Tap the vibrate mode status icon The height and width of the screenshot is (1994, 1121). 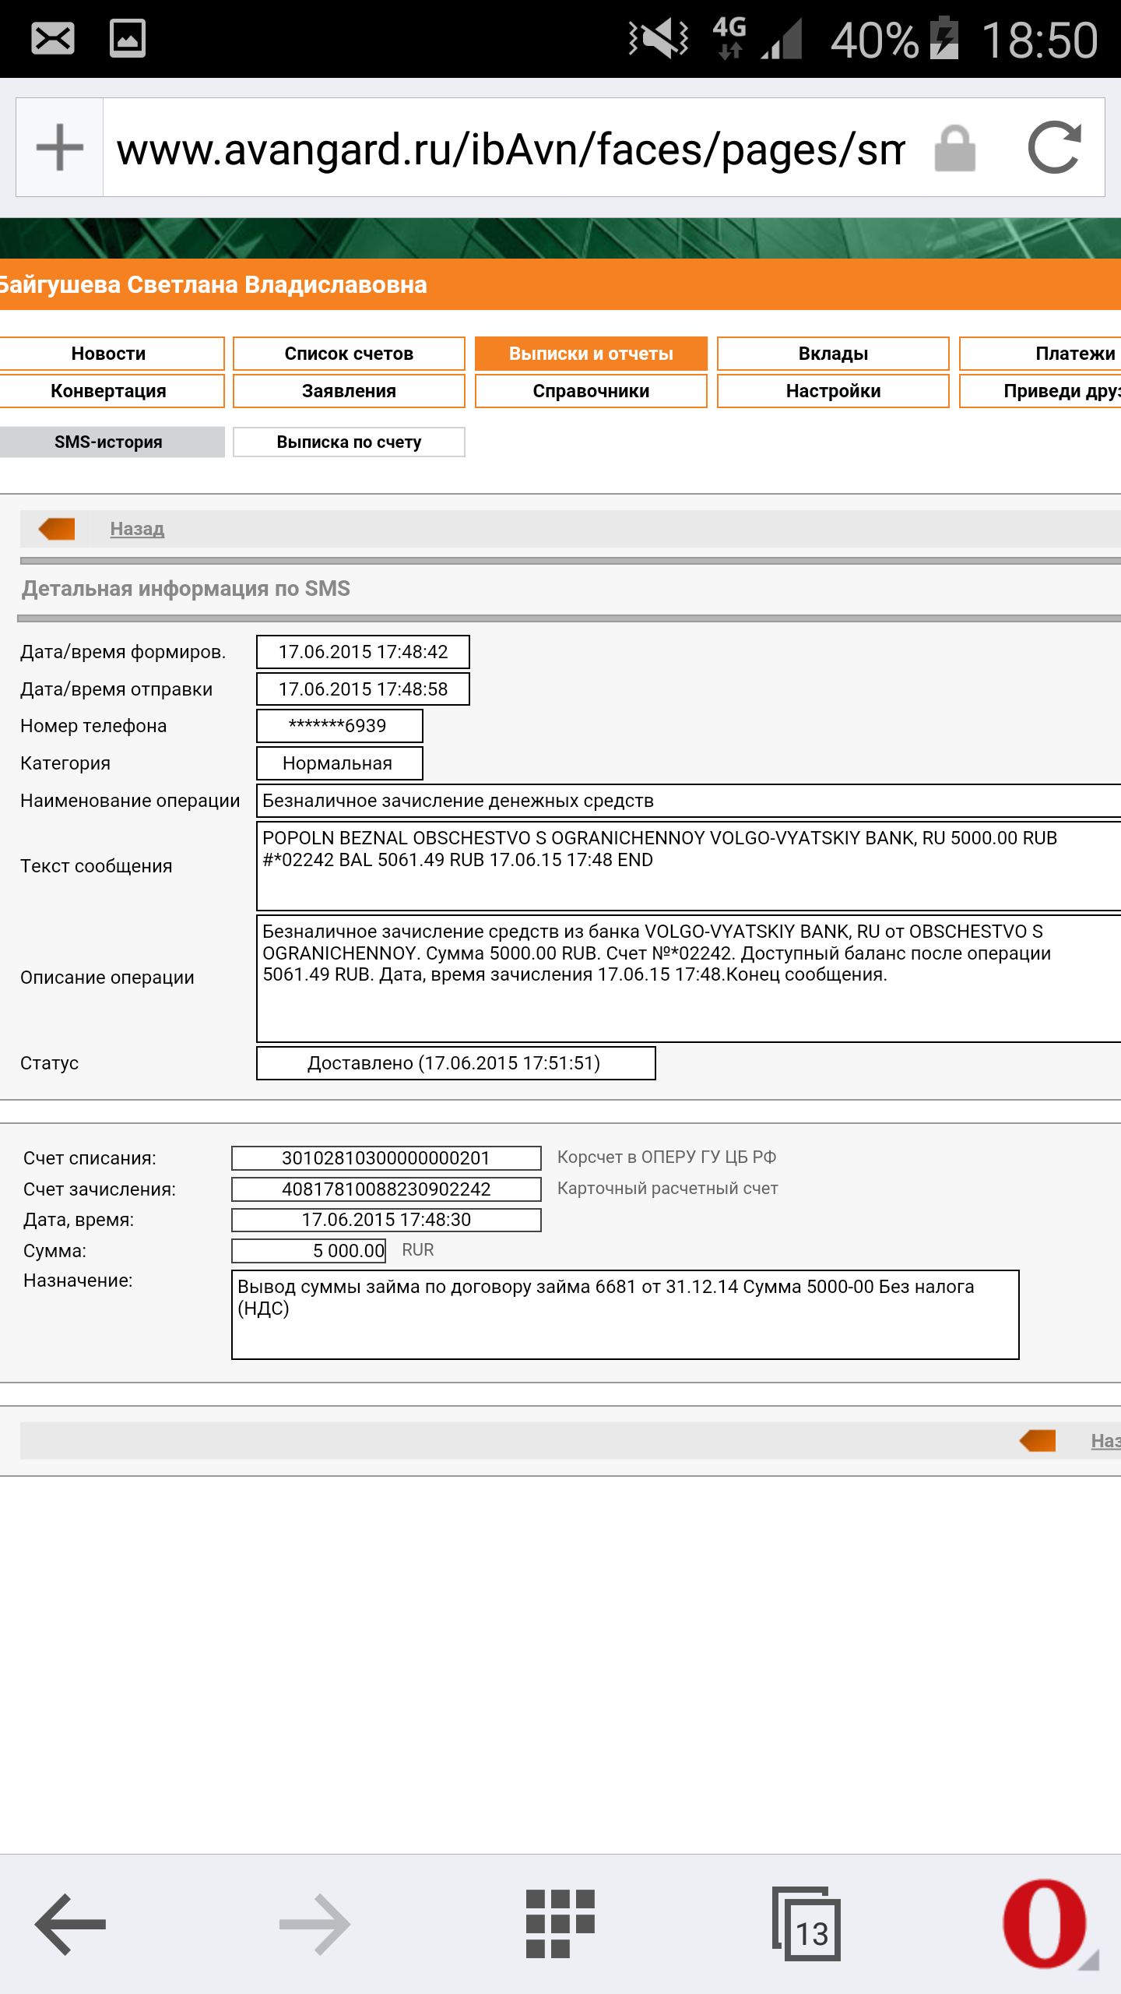tap(659, 38)
